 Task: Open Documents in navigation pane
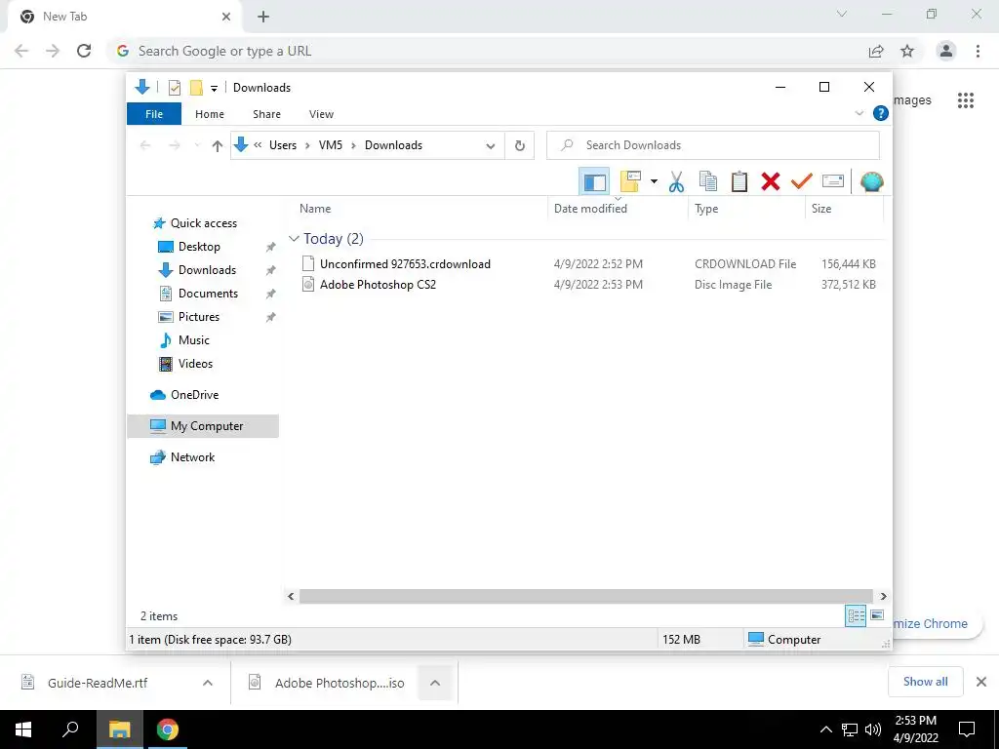(208, 294)
